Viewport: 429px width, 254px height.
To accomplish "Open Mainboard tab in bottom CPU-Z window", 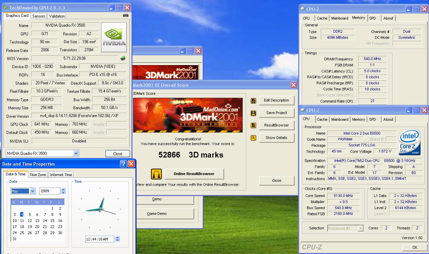I will [340, 119].
